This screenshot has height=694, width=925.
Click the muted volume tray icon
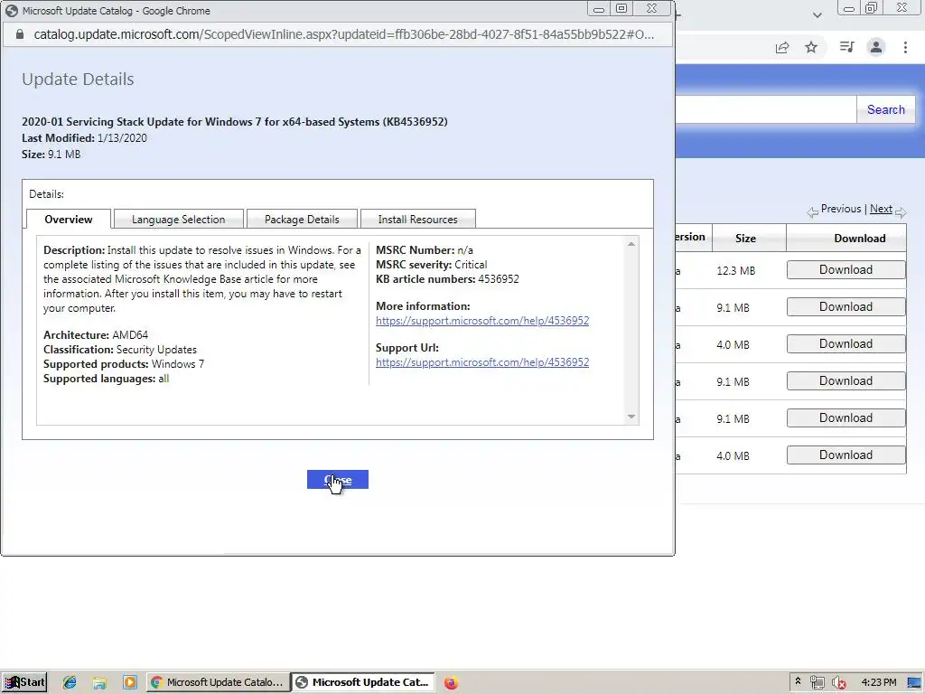pos(838,683)
